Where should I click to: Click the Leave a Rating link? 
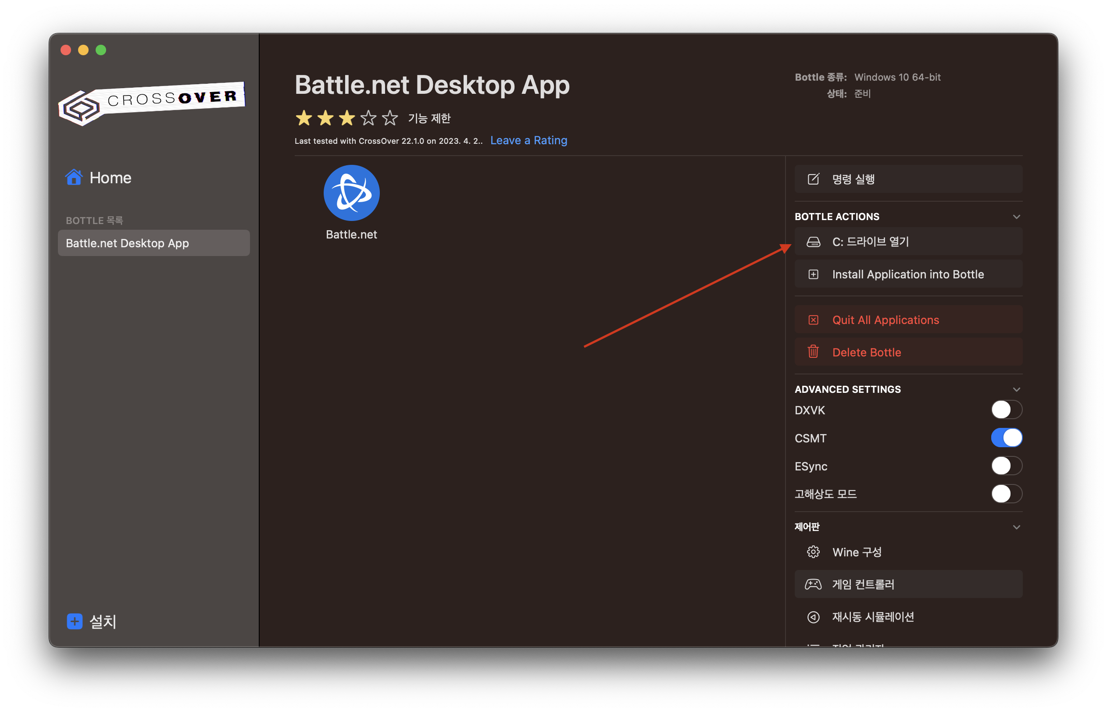point(529,140)
